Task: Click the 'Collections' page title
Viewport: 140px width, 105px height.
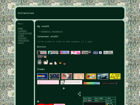Action: 26,13
